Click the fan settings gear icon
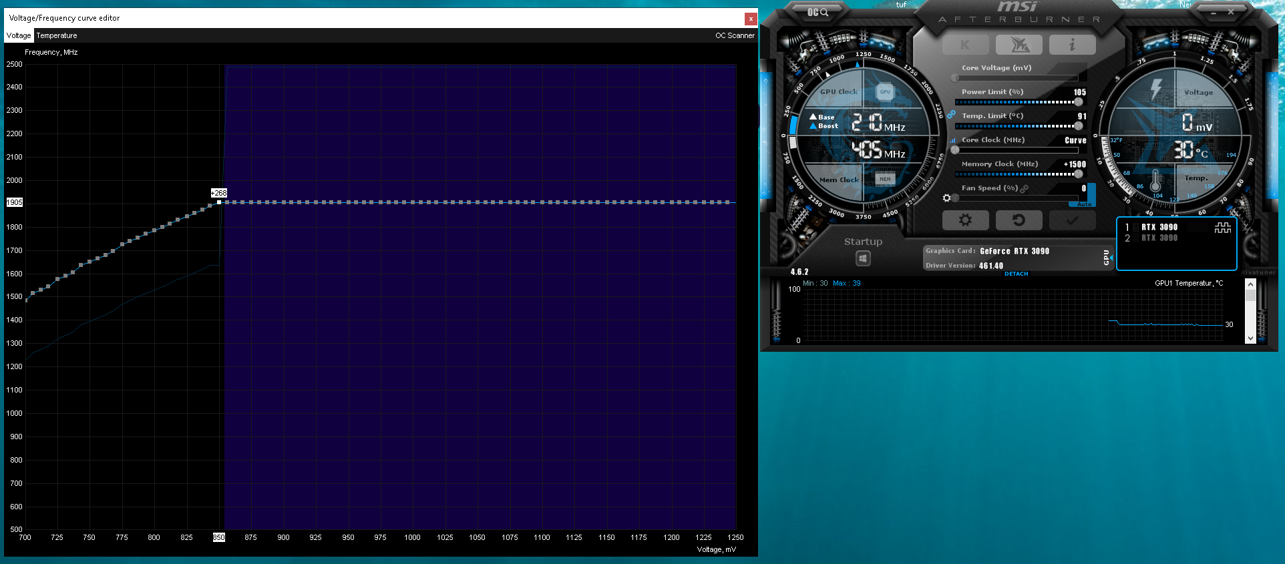The image size is (1285, 564). coord(946,198)
